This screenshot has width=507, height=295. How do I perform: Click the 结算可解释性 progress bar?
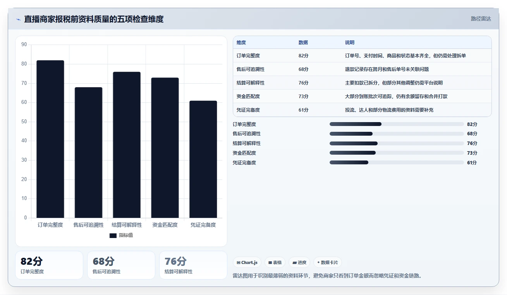397,143
